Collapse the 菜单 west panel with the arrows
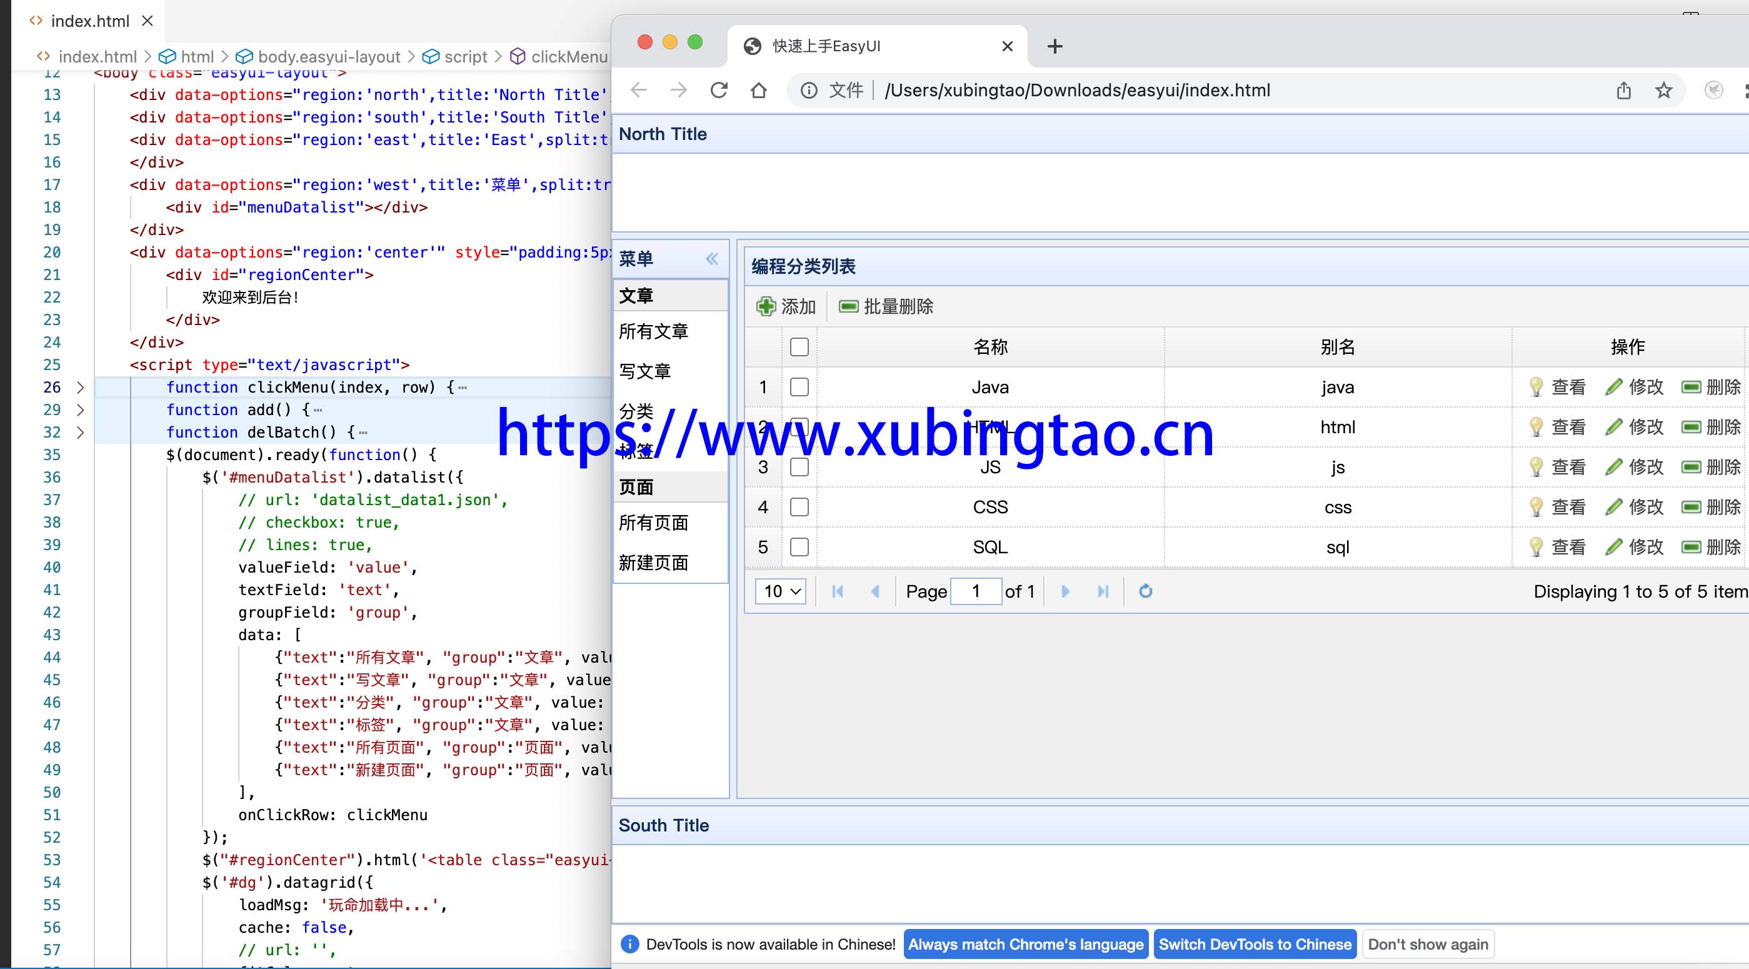This screenshot has width=1749, height=969. tap(711, 259)
